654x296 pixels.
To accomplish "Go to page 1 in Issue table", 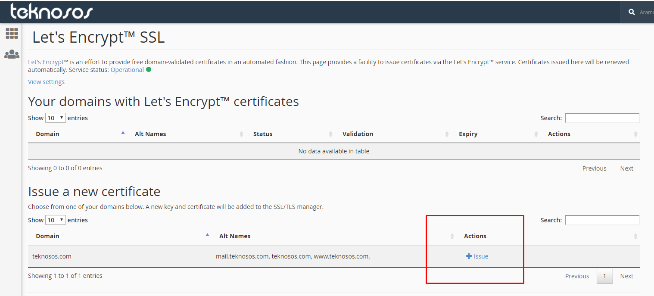I will tap(604, 276).
